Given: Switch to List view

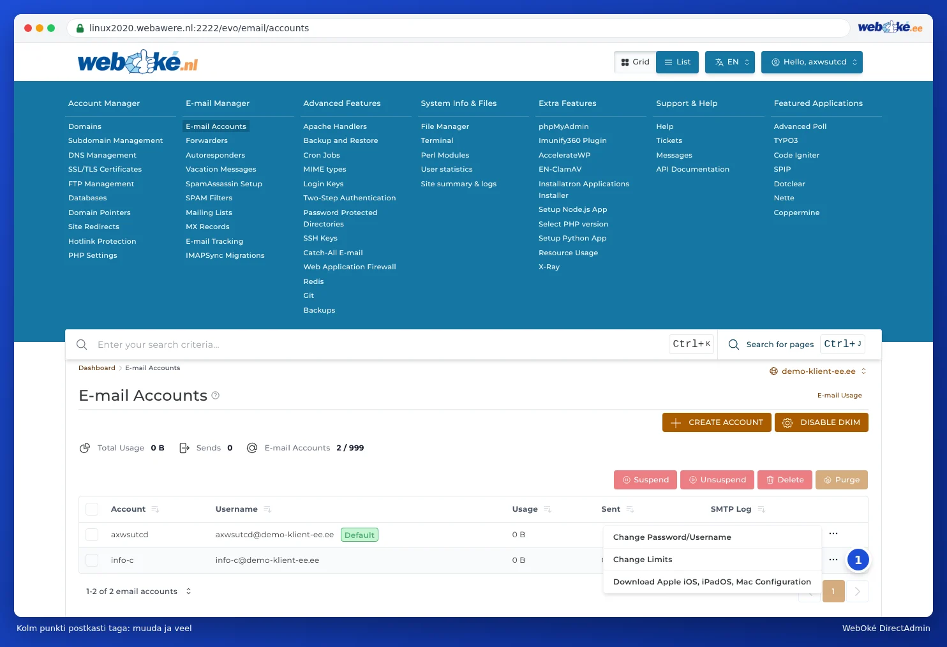Looking at the screenshot, I should 678,62.
